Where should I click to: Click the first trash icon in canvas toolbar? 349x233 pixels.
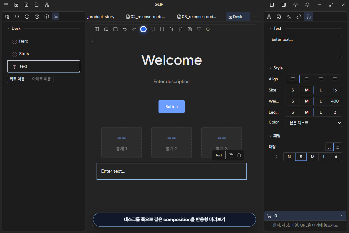(171, 29)
